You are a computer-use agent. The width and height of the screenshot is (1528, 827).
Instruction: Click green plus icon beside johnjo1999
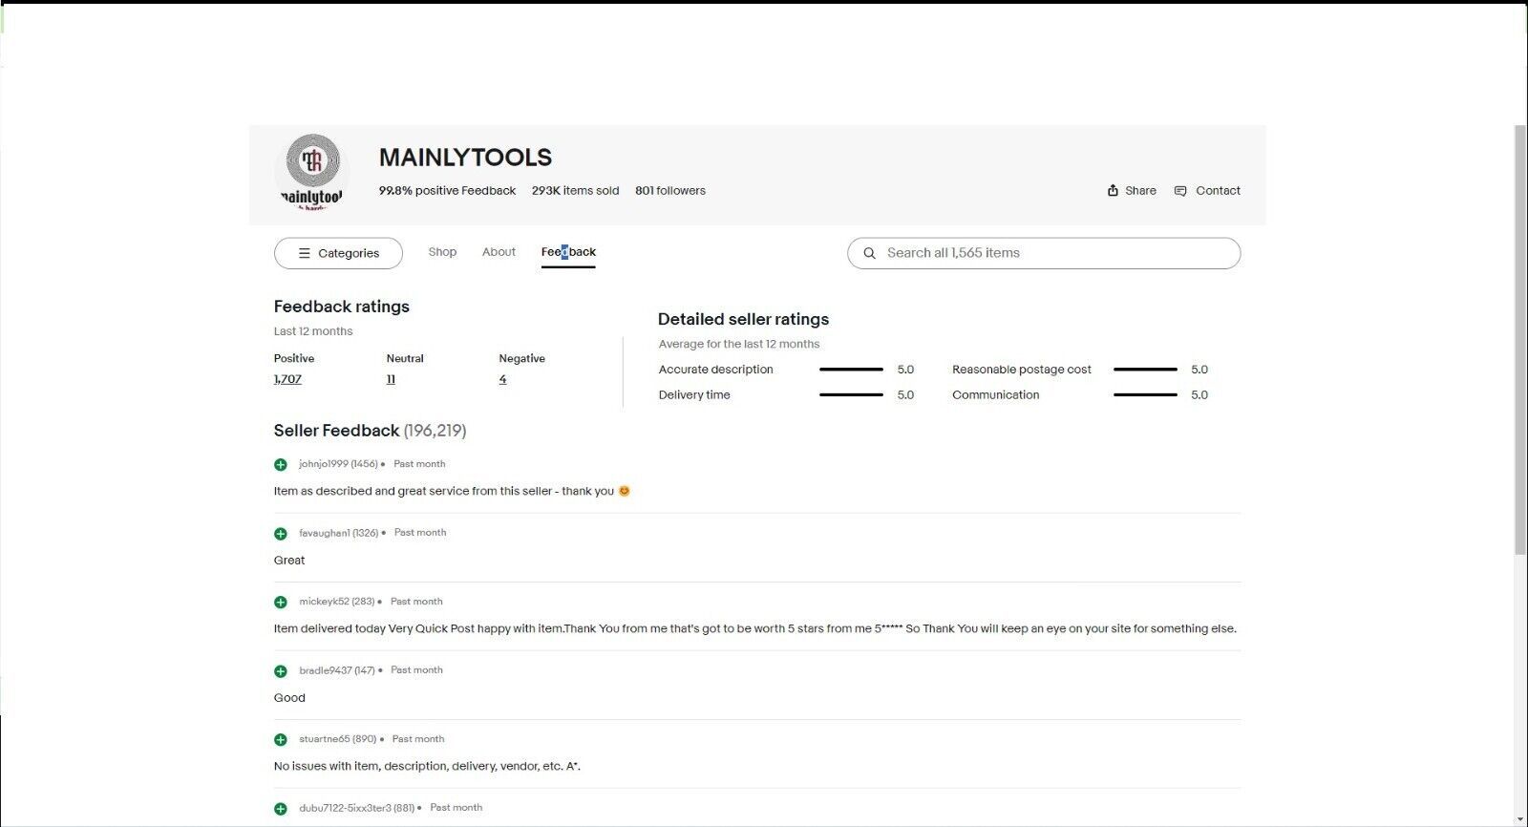(x=281, y=465)
